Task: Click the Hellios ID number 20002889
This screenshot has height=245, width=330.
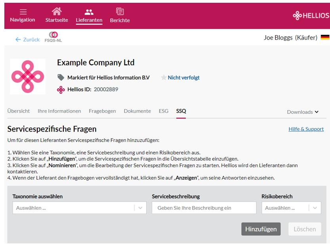Action: [x=106, y=89]
